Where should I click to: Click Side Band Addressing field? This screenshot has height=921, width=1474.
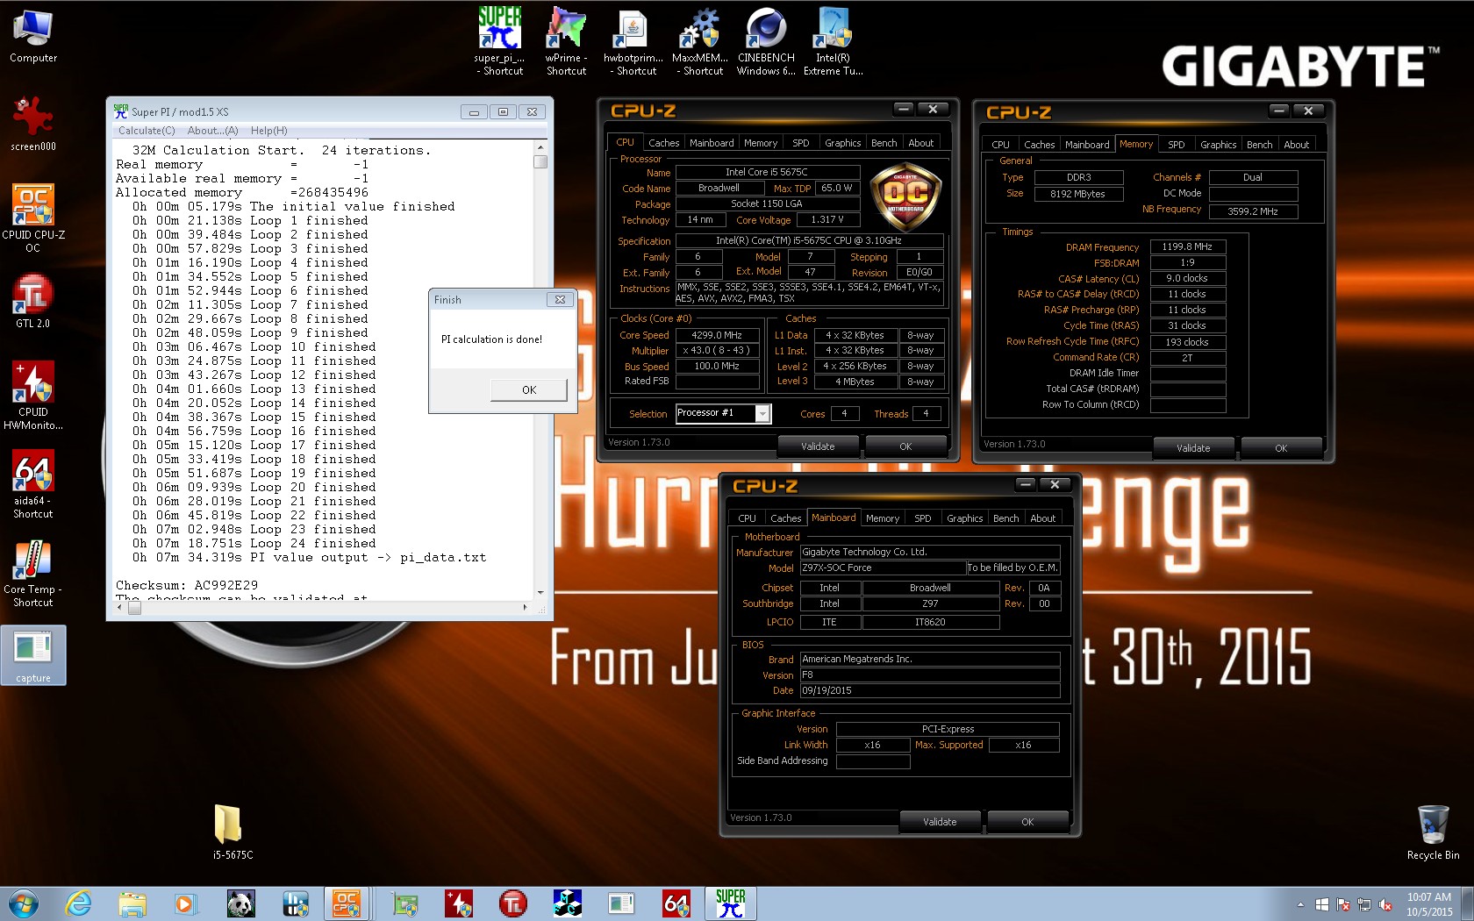pyautogui.click(x=873, y=761)
